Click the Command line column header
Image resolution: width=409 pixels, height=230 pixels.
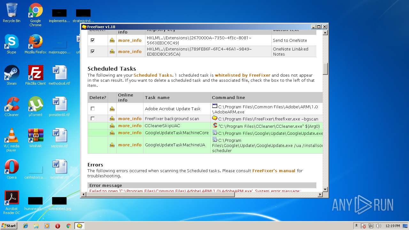(x=228, y=98)
